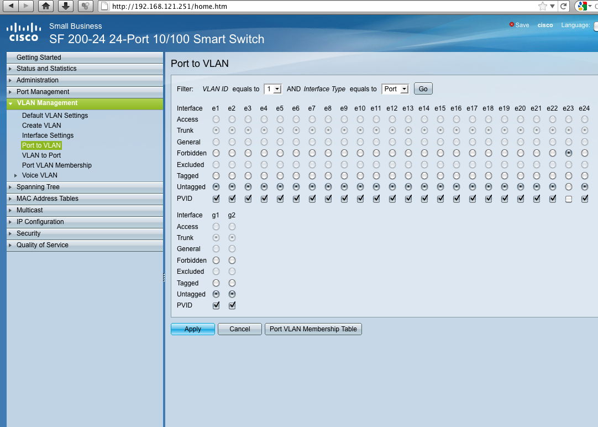The image size is (598, 427).
Task: Expand the Spanning Tree menu section
Action: (x=38, y=187)
